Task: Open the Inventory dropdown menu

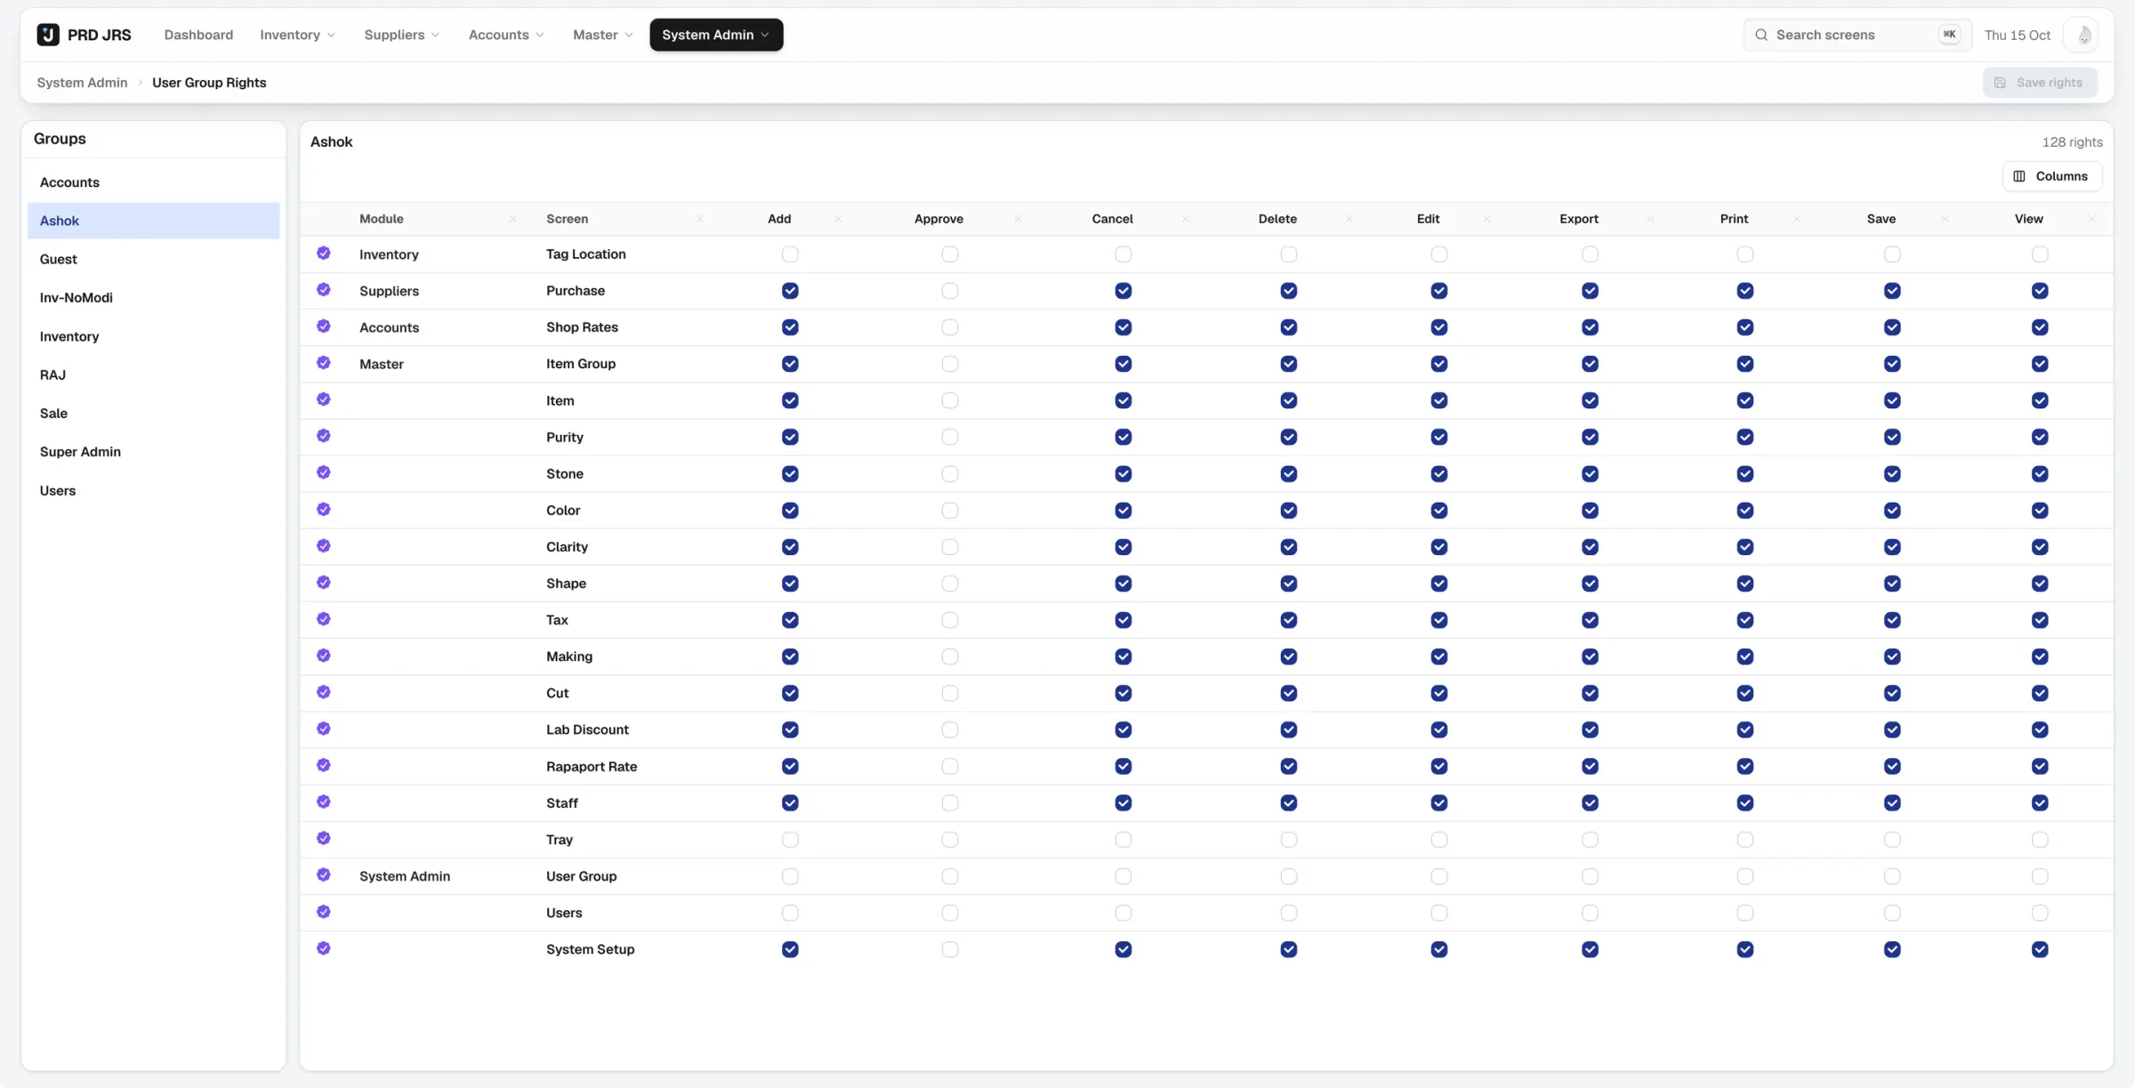Action: [298, 35]
